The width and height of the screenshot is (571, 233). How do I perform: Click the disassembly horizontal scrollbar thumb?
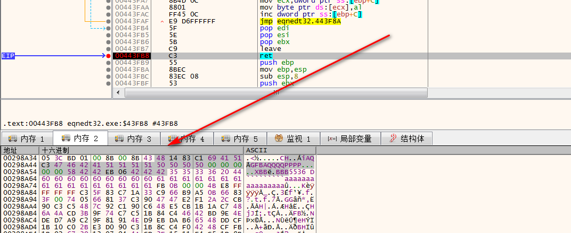276,92
